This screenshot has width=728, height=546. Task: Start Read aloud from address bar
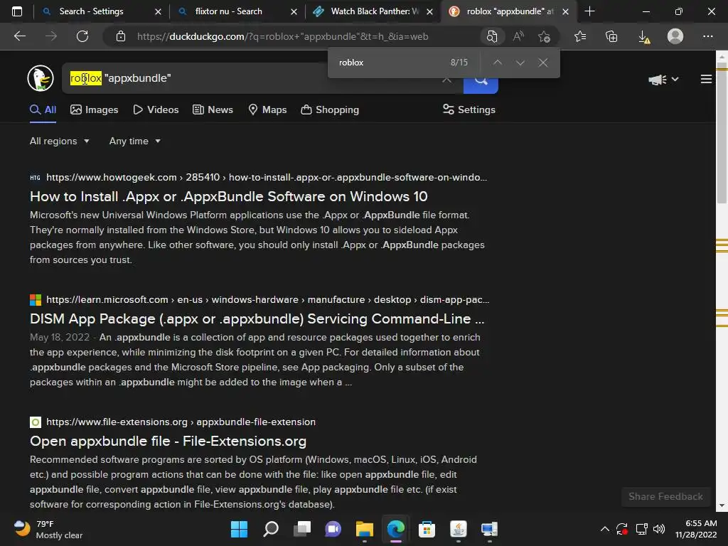tap(518, 36)
